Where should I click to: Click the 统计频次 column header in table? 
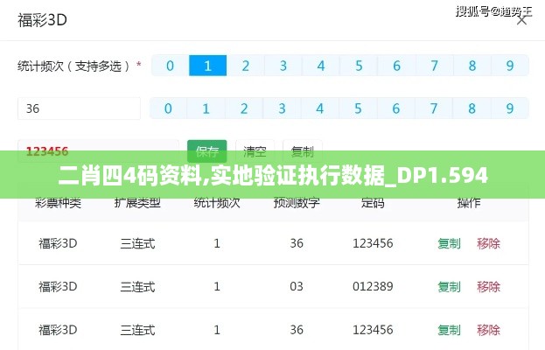(x=217, y=203)
